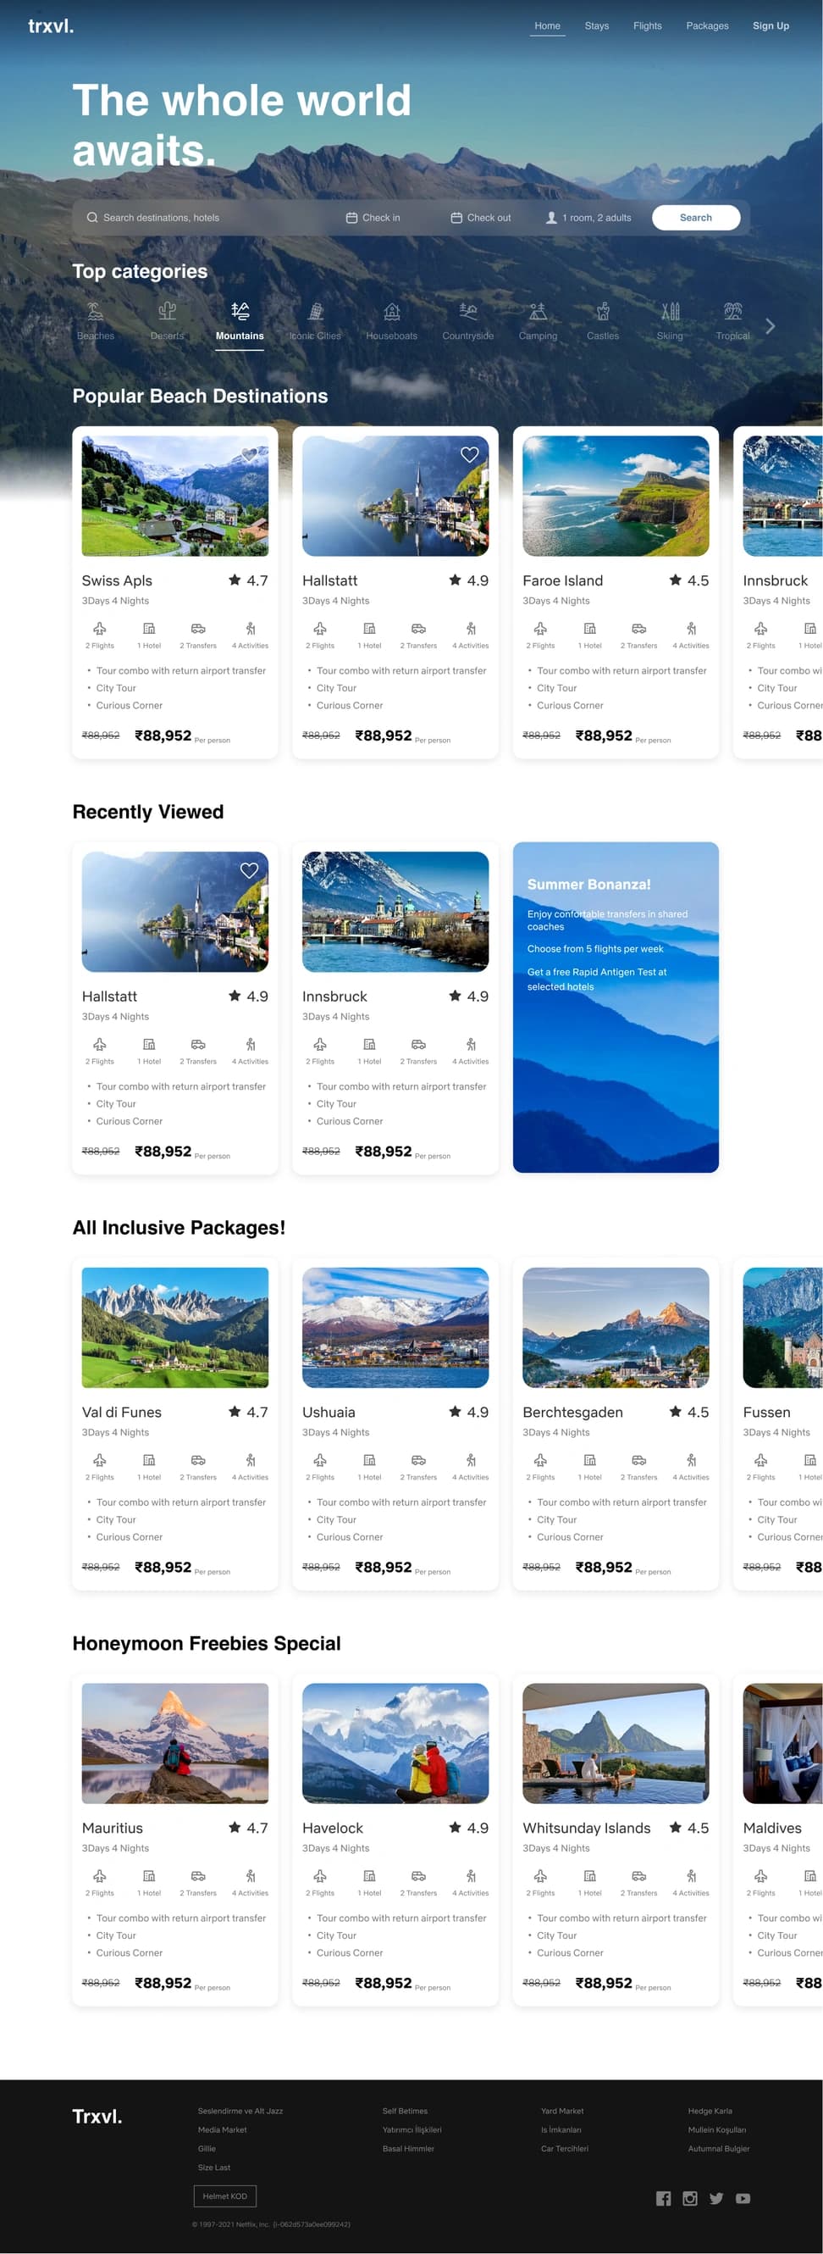This screenshot has height=2254, width=823.
Task: Click the Hotel icon on Mauritius card
Action: click(x=150, y=1875)
